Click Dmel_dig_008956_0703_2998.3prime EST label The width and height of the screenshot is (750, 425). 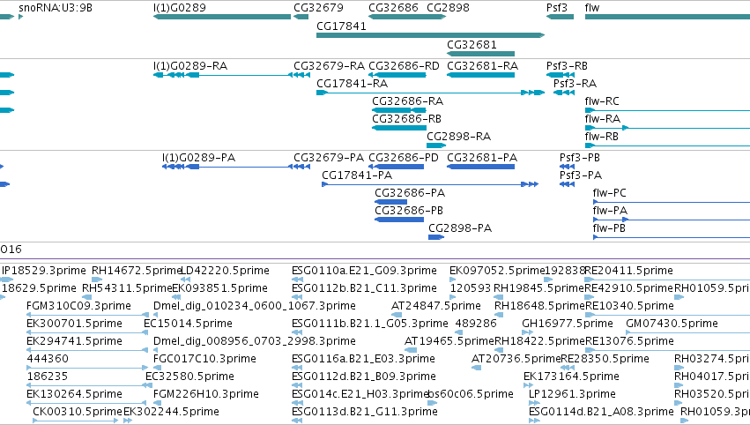pos(255,342)
